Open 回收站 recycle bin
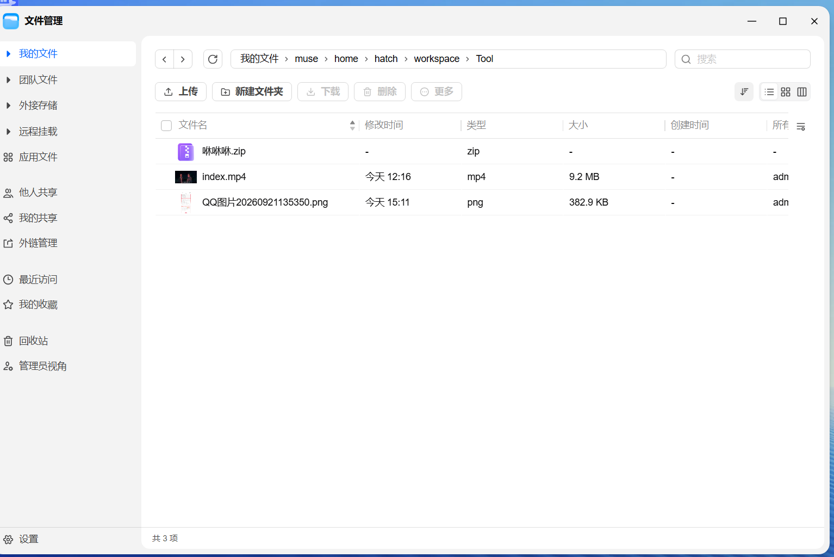Screen dimensions: 834x557 tap(33, 341)
